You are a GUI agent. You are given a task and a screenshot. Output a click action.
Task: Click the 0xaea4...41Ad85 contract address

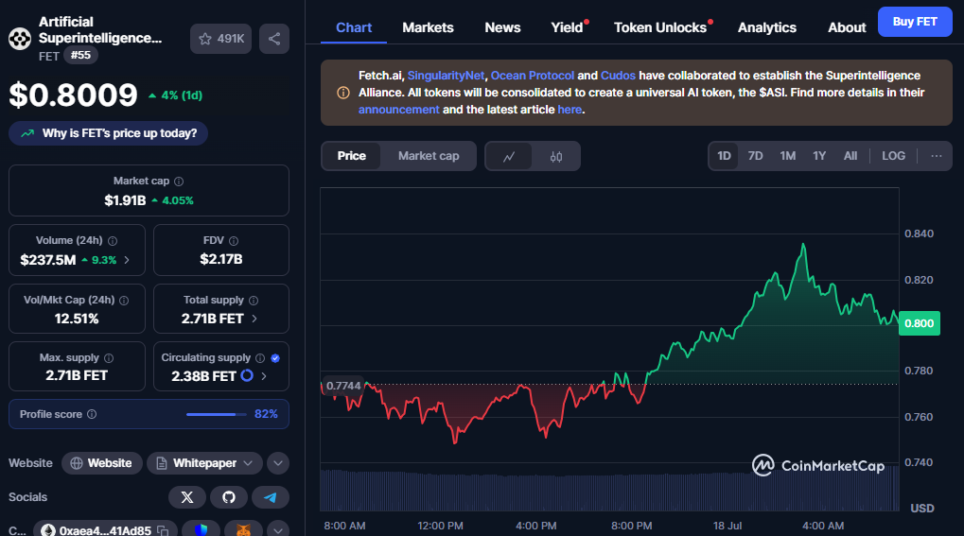pos(105,530)
